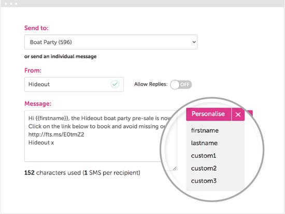Screen dimensions: 285x214
Task: Choose the custom2 personalisation option
Action: [204, 168]
